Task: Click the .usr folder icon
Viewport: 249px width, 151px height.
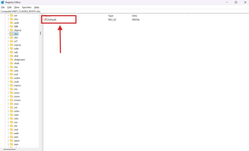Action: pyautogui.click(x=12, y=15)
